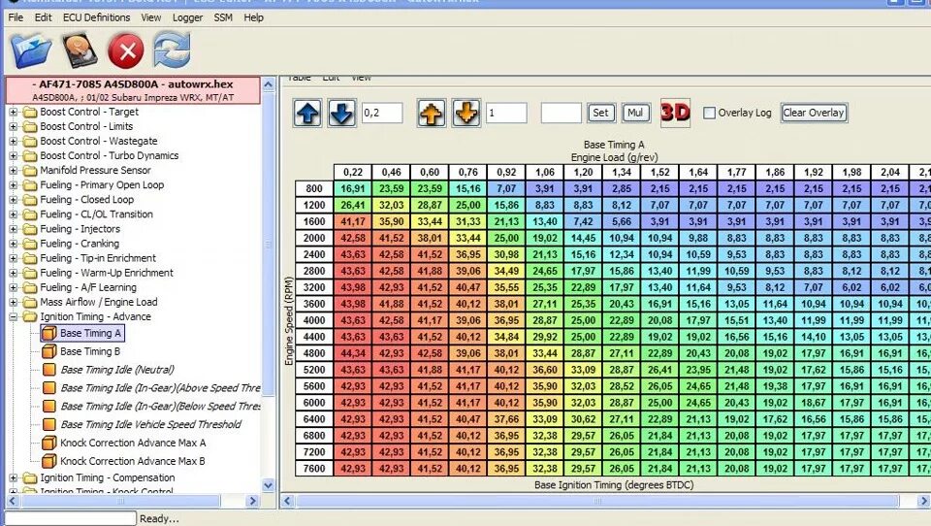Expand Fueling - A/F Learning node
Image resolution: width=931 pixels, height=526 pixels.
[13, 287]
